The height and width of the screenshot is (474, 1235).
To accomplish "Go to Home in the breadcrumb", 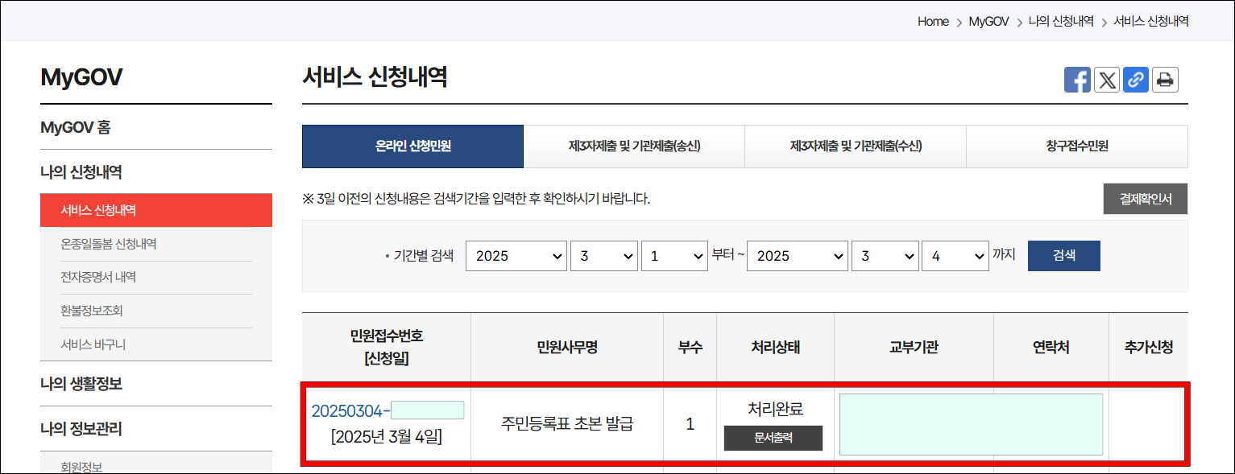I will pyautogui.click(x=932, y=22).
